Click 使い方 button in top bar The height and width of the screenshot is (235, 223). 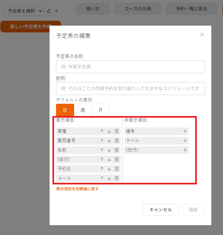[93, 9]
